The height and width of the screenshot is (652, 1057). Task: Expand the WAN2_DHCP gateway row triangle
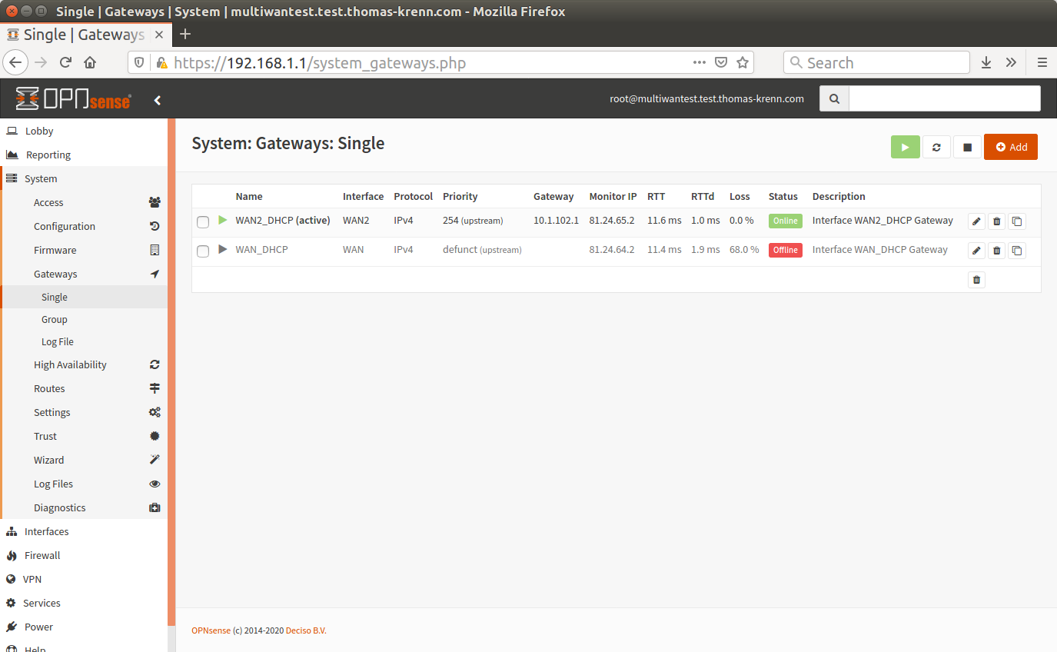[222, 221]
